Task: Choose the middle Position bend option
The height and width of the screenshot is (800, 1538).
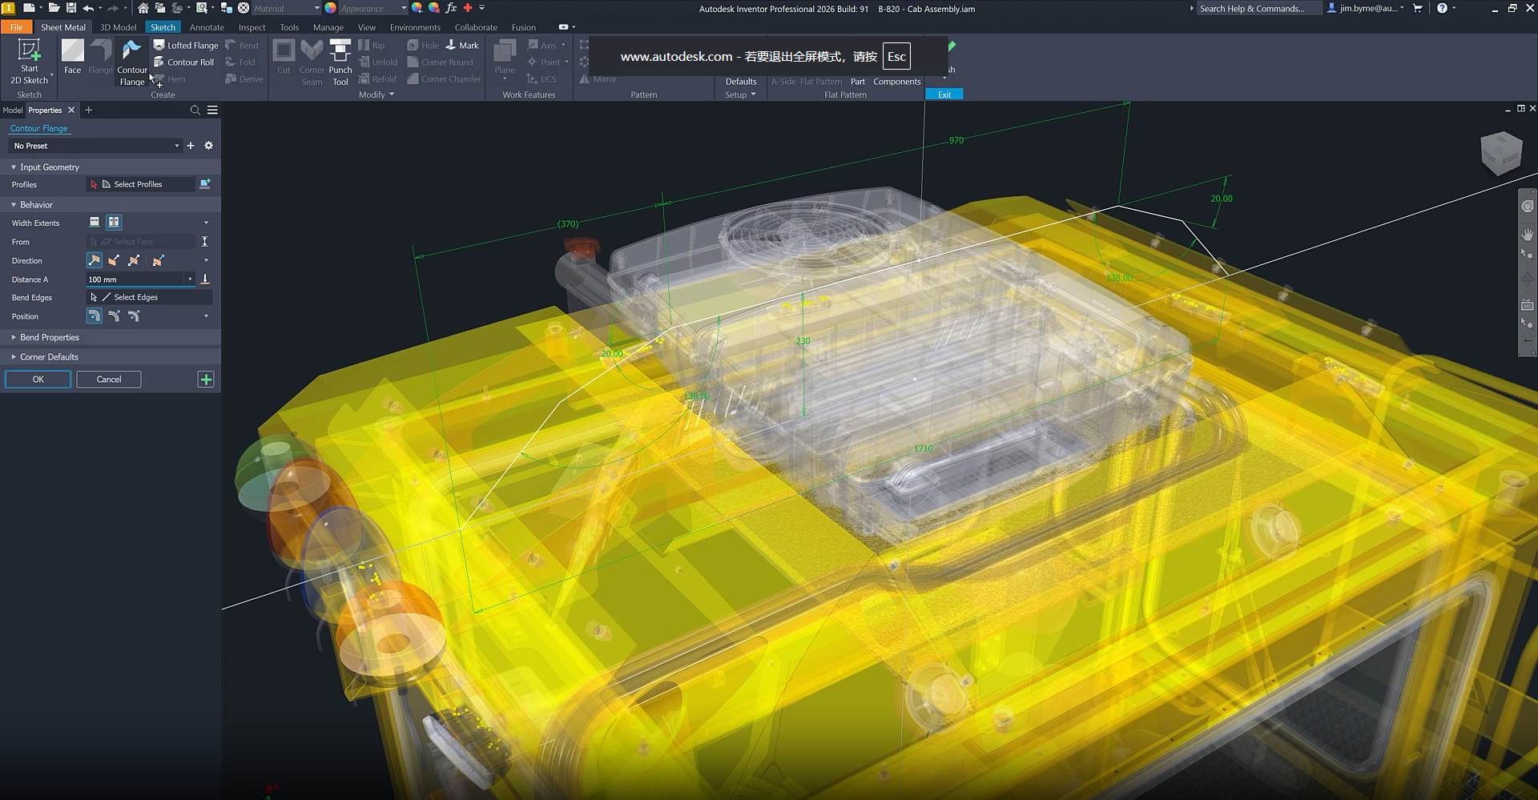Action: (x=114, y=316)
